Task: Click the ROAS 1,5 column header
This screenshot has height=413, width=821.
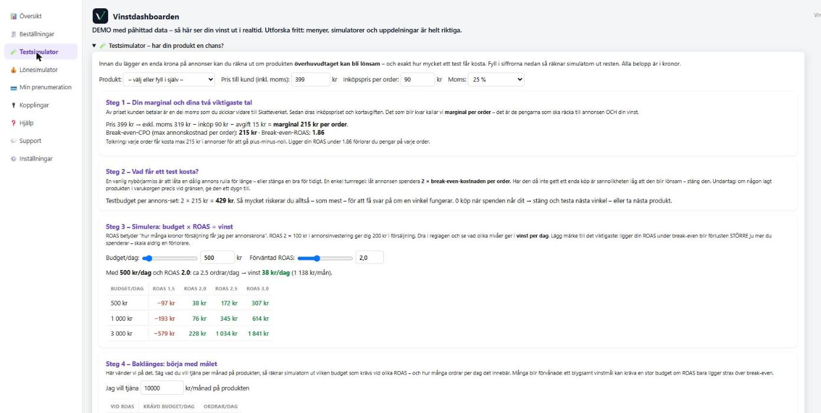Action: click(x=164, y=288)
